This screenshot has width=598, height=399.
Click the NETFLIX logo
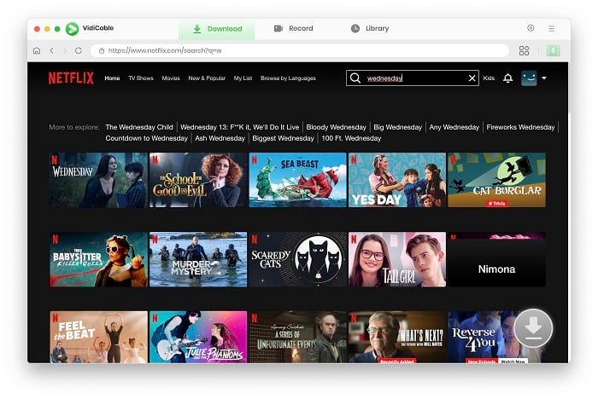click(71, 78)
